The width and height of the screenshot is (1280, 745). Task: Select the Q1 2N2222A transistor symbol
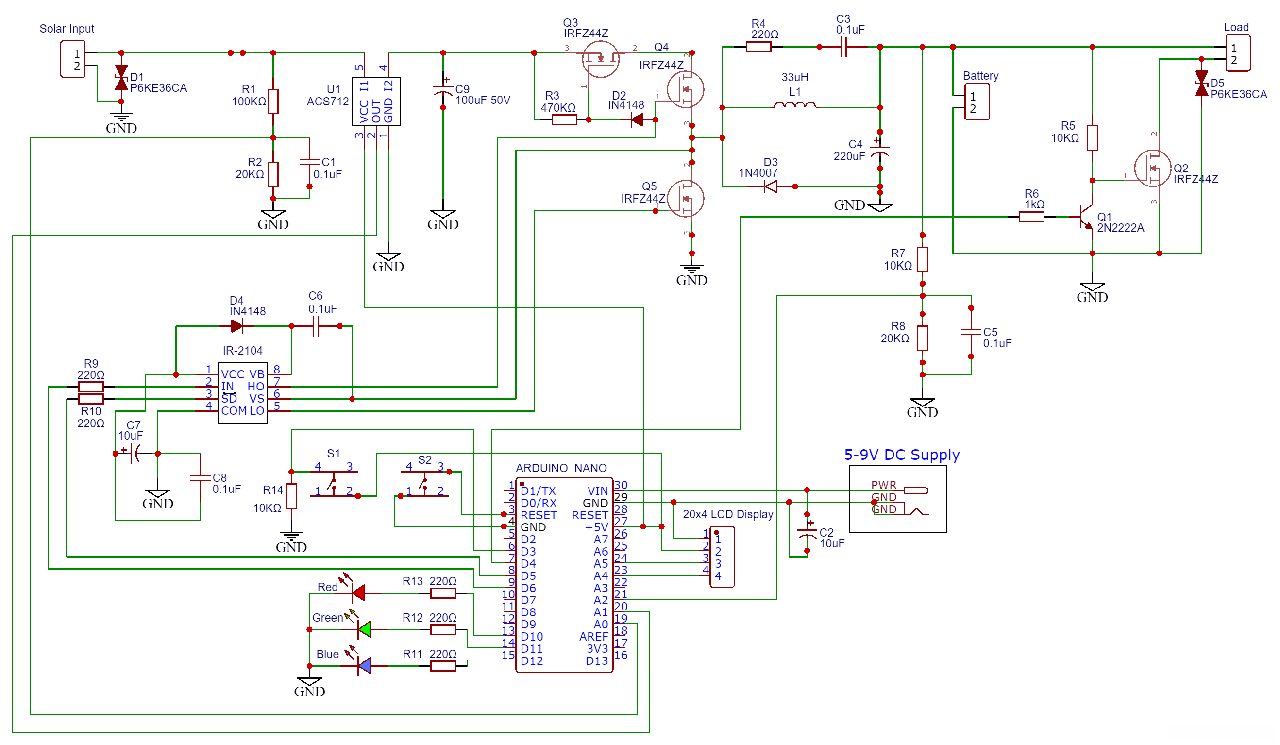(1085, 217)
